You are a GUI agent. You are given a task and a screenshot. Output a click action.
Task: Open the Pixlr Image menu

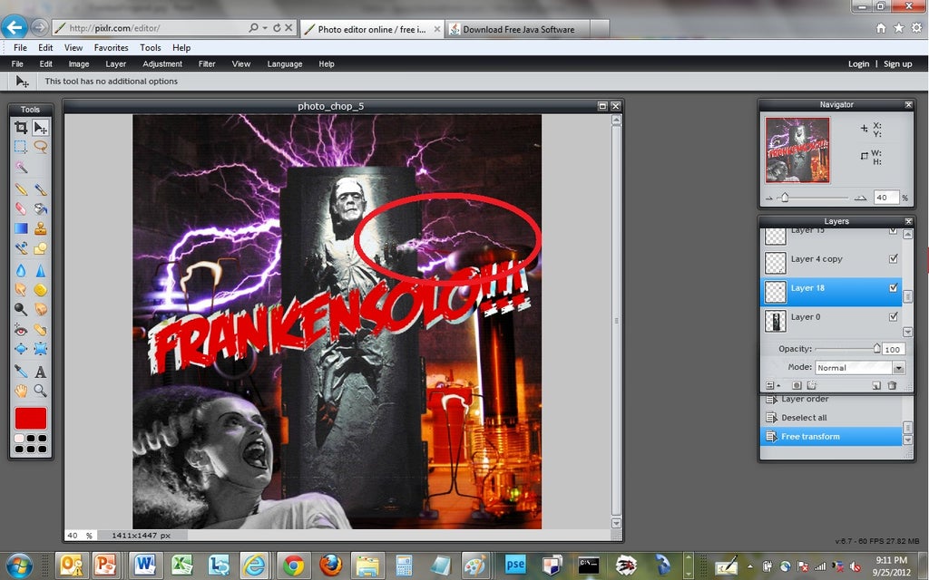point(78,64)
